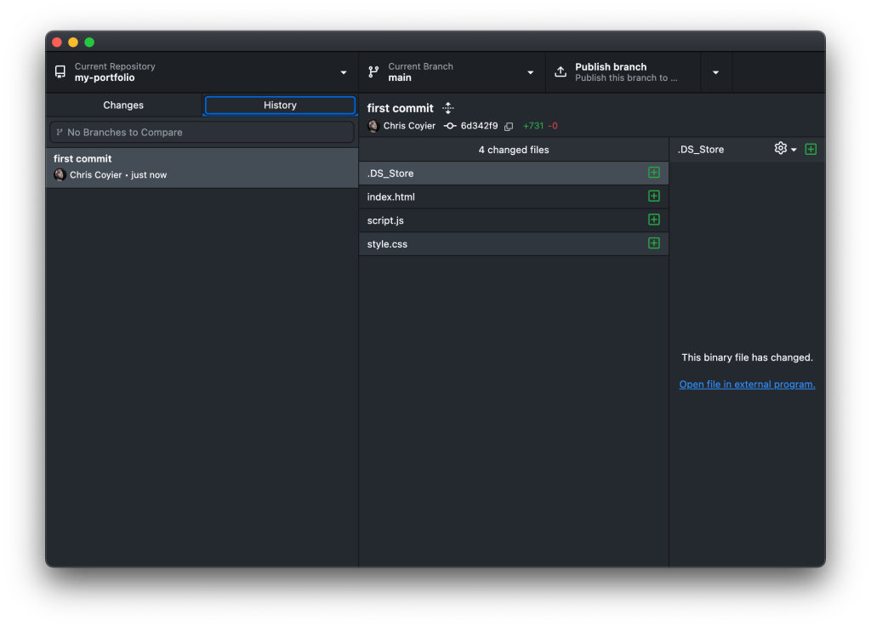Click the drag handle icon beside first commit title

coord(447,108)
